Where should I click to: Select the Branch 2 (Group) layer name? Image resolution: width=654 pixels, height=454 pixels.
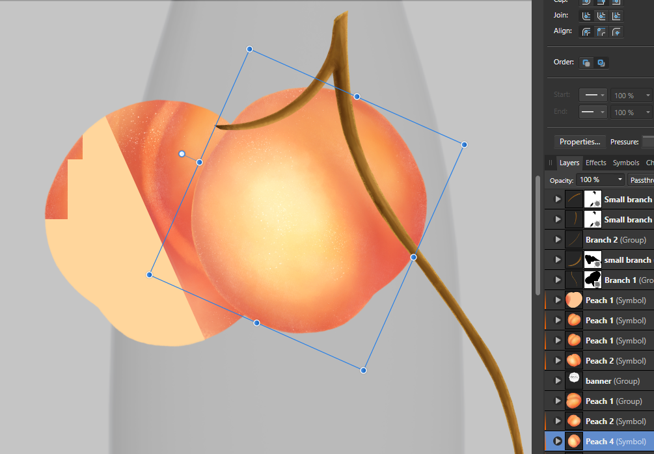point(616,240)
